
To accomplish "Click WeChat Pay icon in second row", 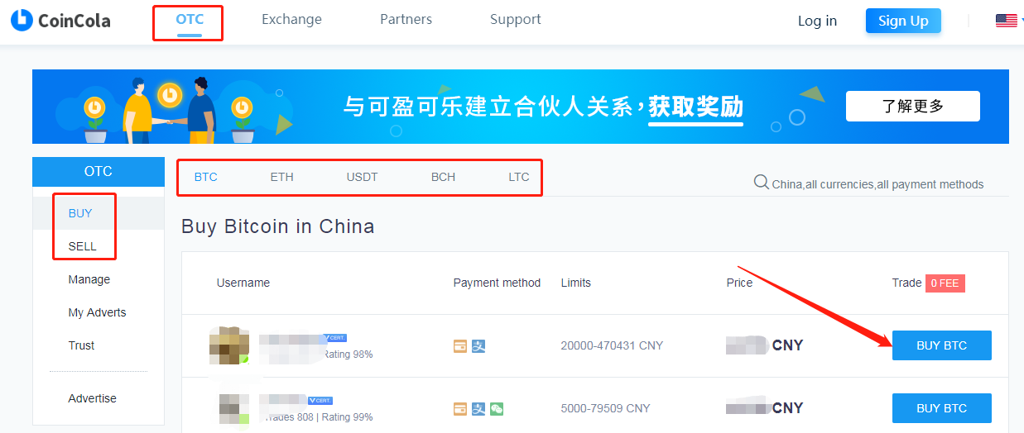I will point(497,409).
